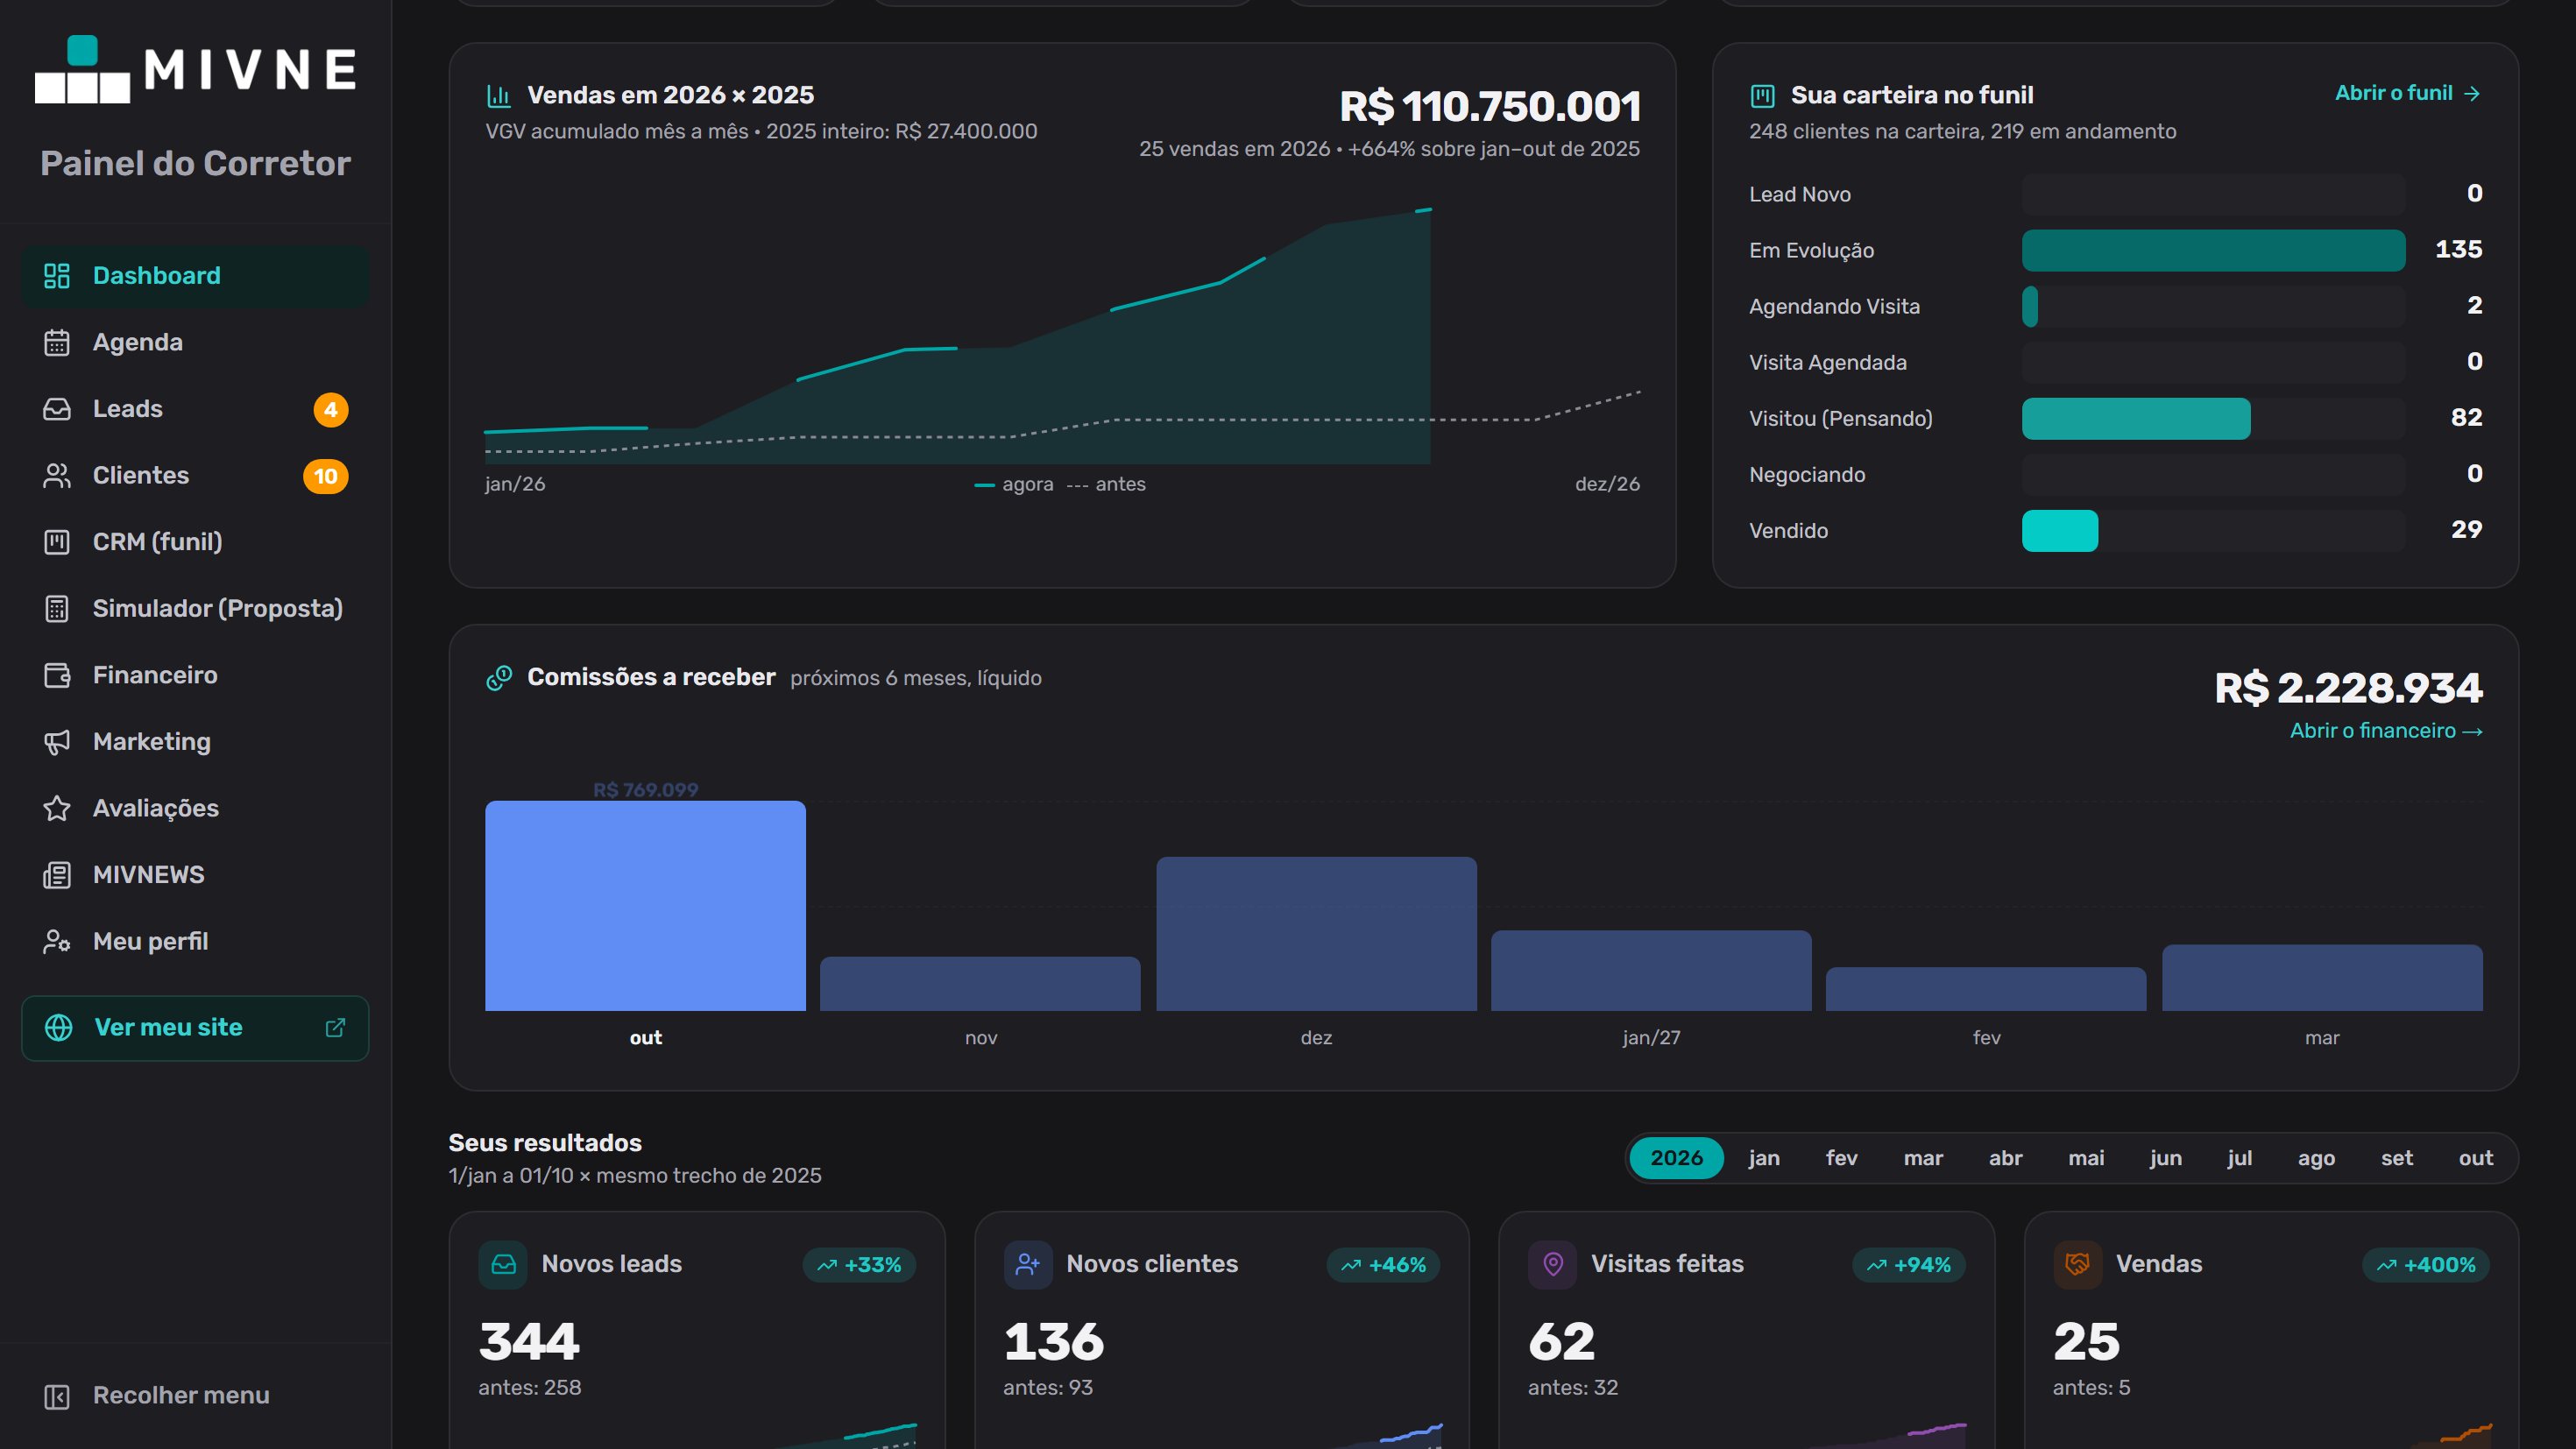This screenshot has height=1449, width=2576.
Task: Click the MIVNE logo
Action: 196,69
